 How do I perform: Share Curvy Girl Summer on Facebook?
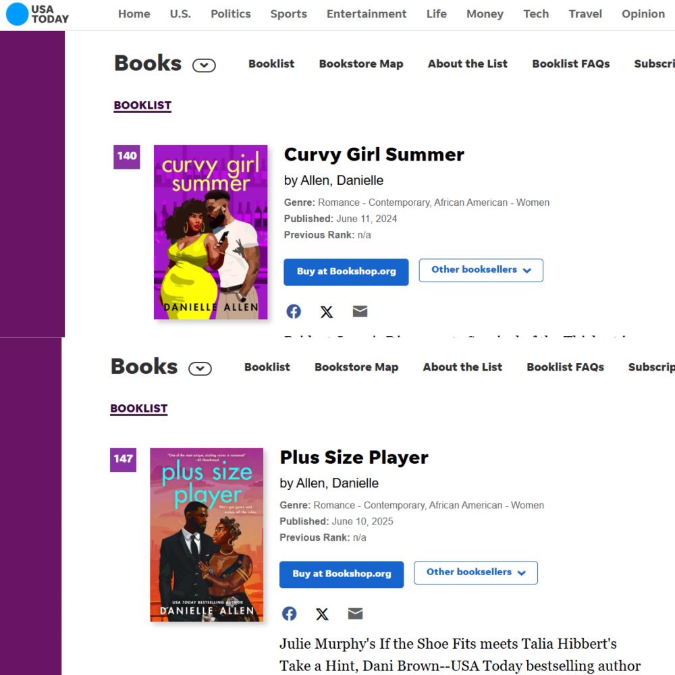[x=294, y=311]
